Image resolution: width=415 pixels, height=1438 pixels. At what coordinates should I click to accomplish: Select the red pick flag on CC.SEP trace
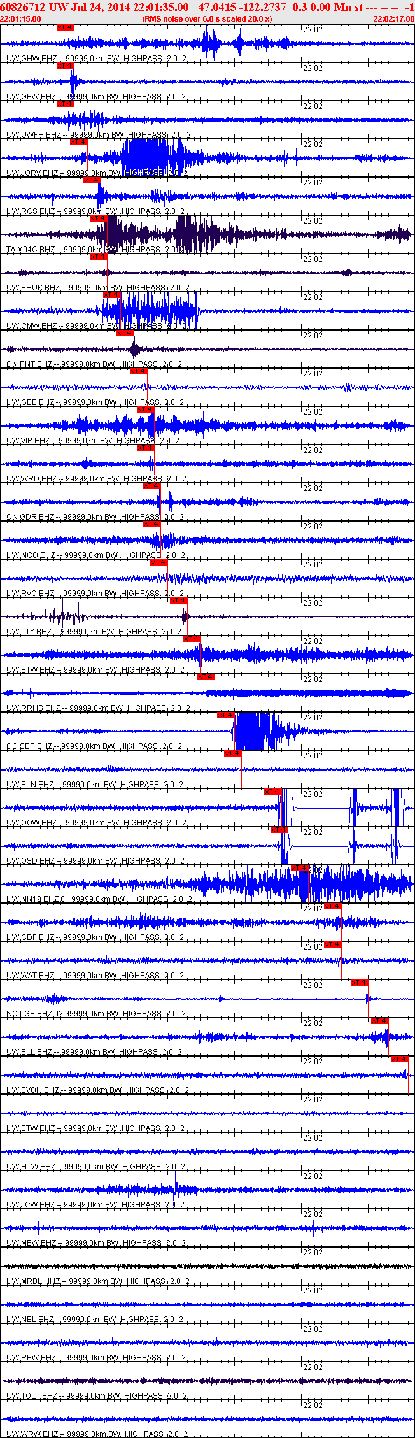click(x=226, y=715)
